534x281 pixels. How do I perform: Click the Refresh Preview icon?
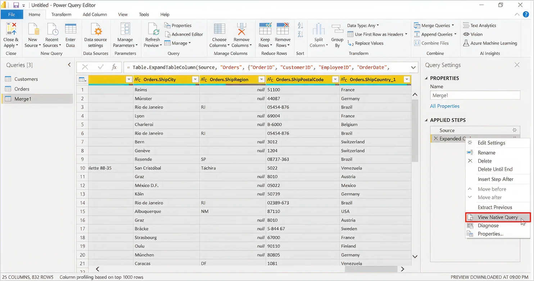click(x=153, y=29)
